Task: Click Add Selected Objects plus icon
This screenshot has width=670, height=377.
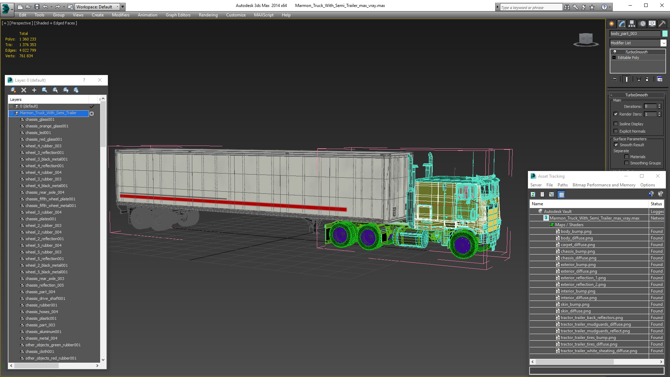Action: pos(34,90)
